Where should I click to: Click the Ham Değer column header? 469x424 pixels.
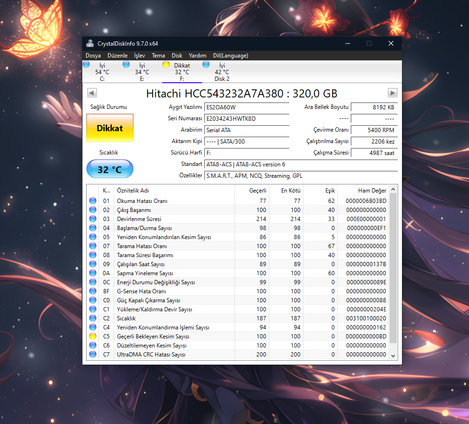[x=363, y=190]
